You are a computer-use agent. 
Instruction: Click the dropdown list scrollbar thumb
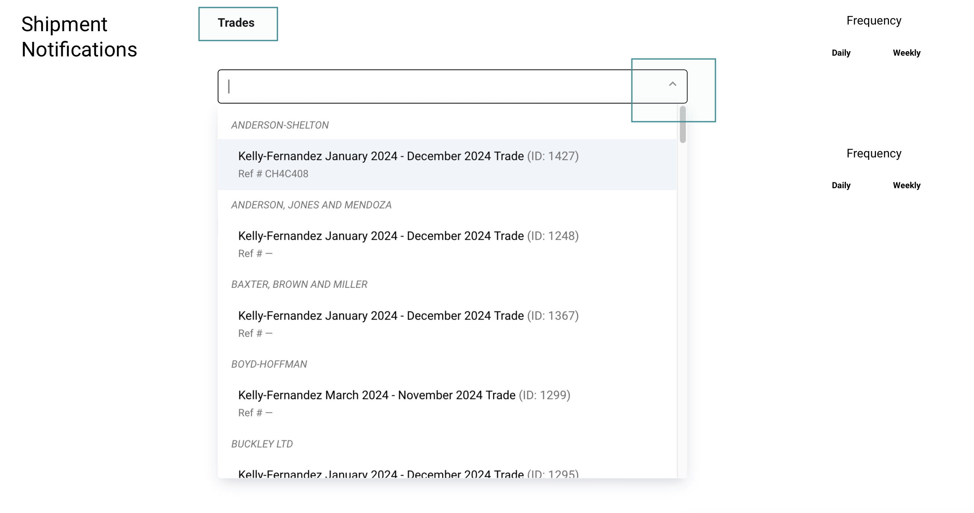point(682,125)
